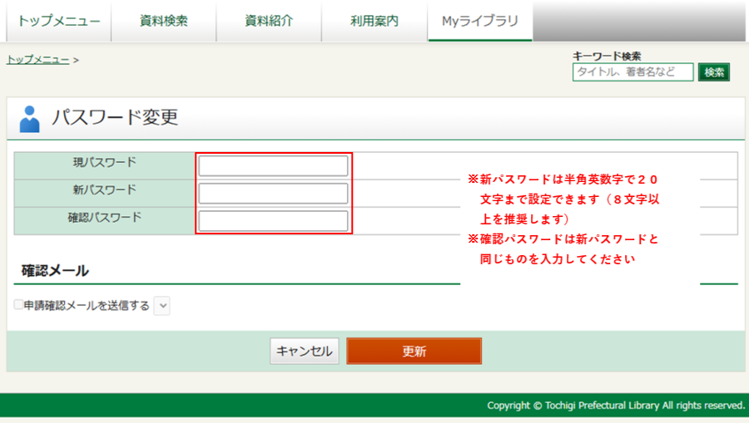Click the Tochigi Prefectural Library copyright text

tap(616, 406)
